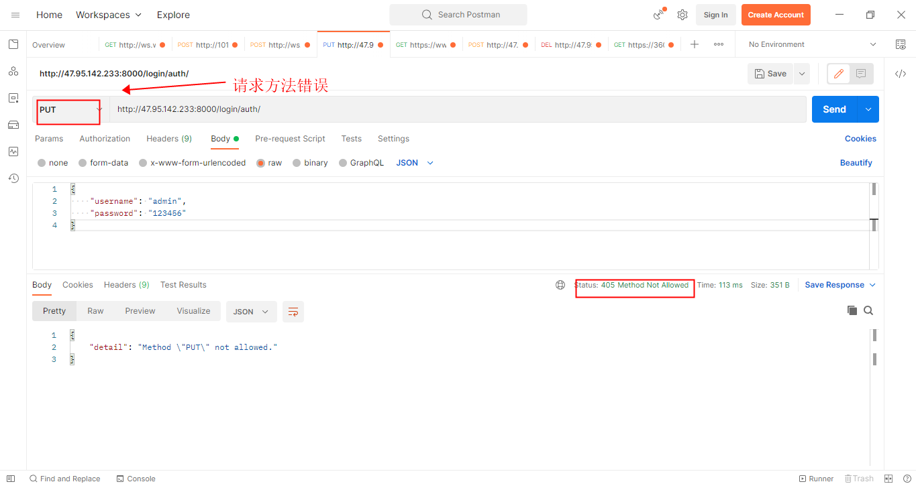Open the Tests tab
916x486 pixels.
pos(352,139)
